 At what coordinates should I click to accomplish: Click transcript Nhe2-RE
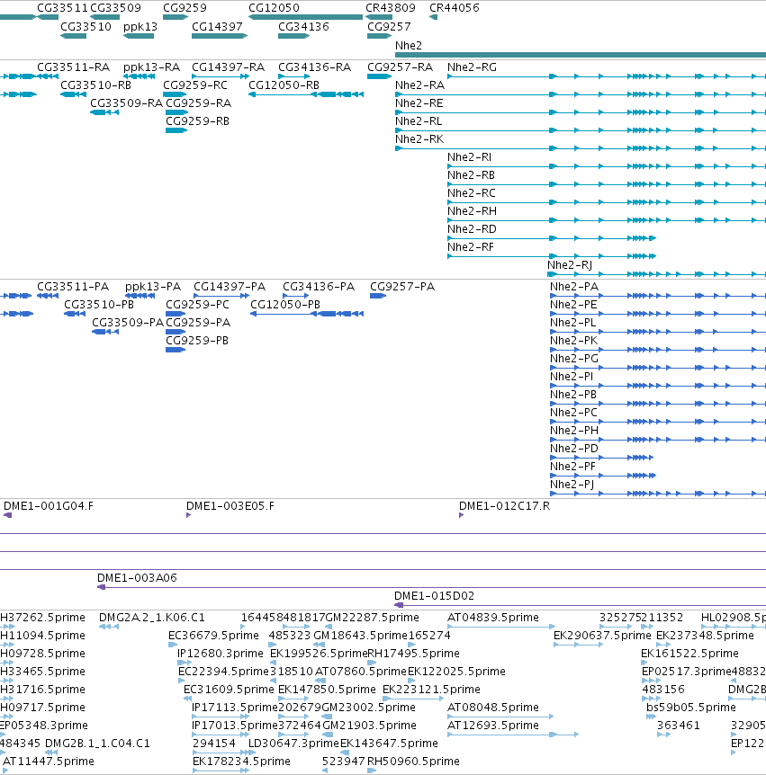pyautogui.click(x=419, y=102)
